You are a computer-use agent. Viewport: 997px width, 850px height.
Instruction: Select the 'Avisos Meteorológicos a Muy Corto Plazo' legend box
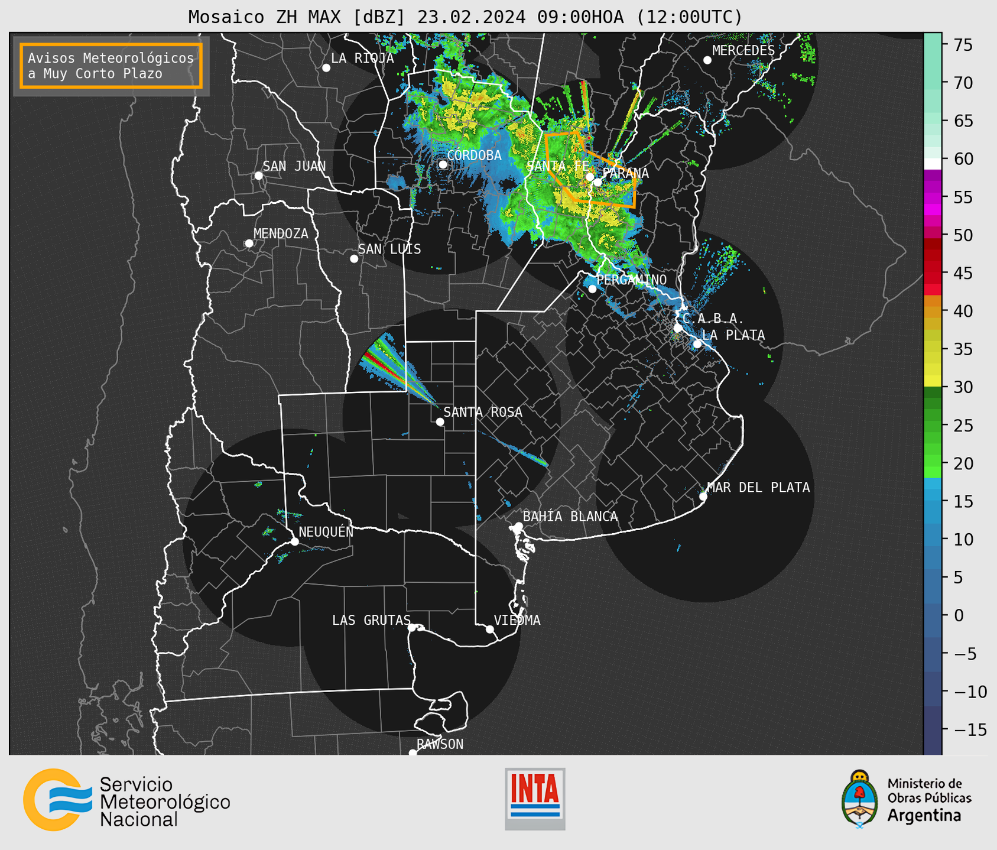pos(111,66)
